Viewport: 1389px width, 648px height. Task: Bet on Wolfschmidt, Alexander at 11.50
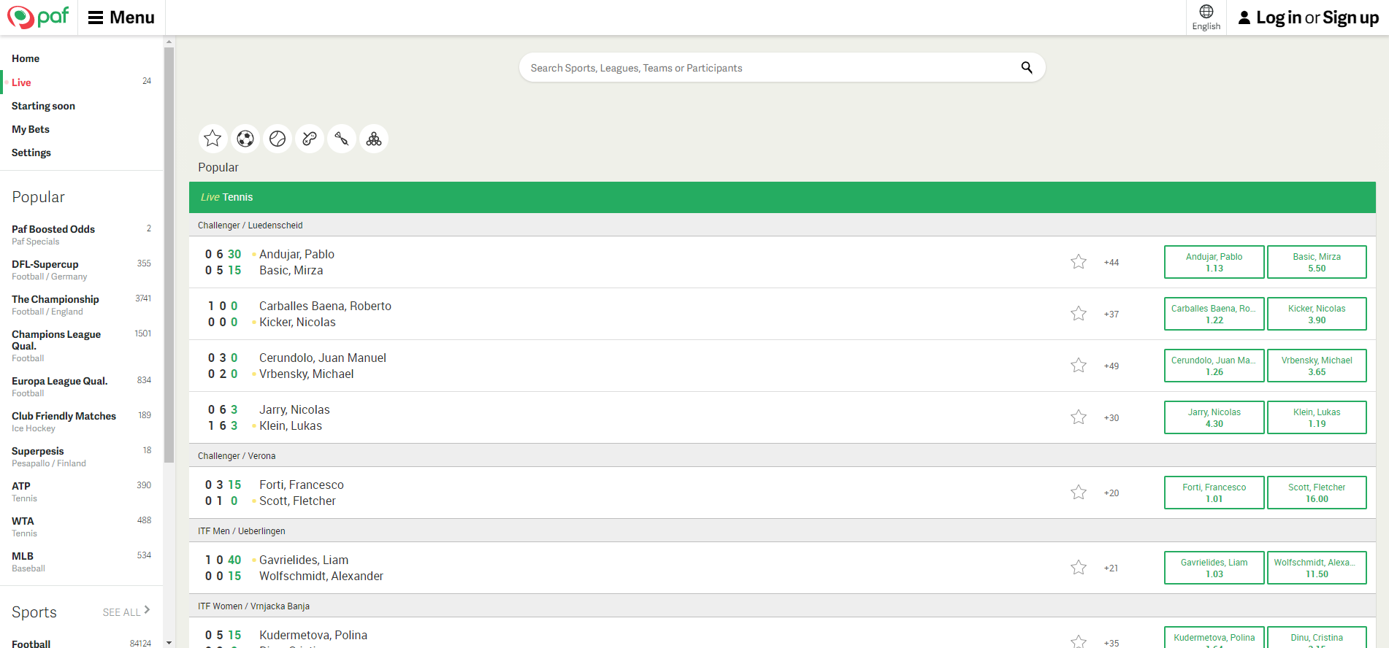pyautogui.click(x=1317, y=568)
